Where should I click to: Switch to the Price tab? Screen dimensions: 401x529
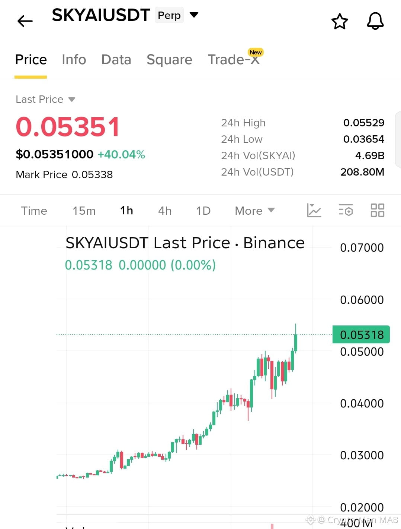tap(31, 60)
